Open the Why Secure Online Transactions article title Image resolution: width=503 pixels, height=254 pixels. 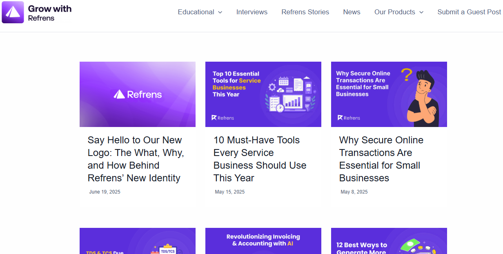tap(381, 159)
